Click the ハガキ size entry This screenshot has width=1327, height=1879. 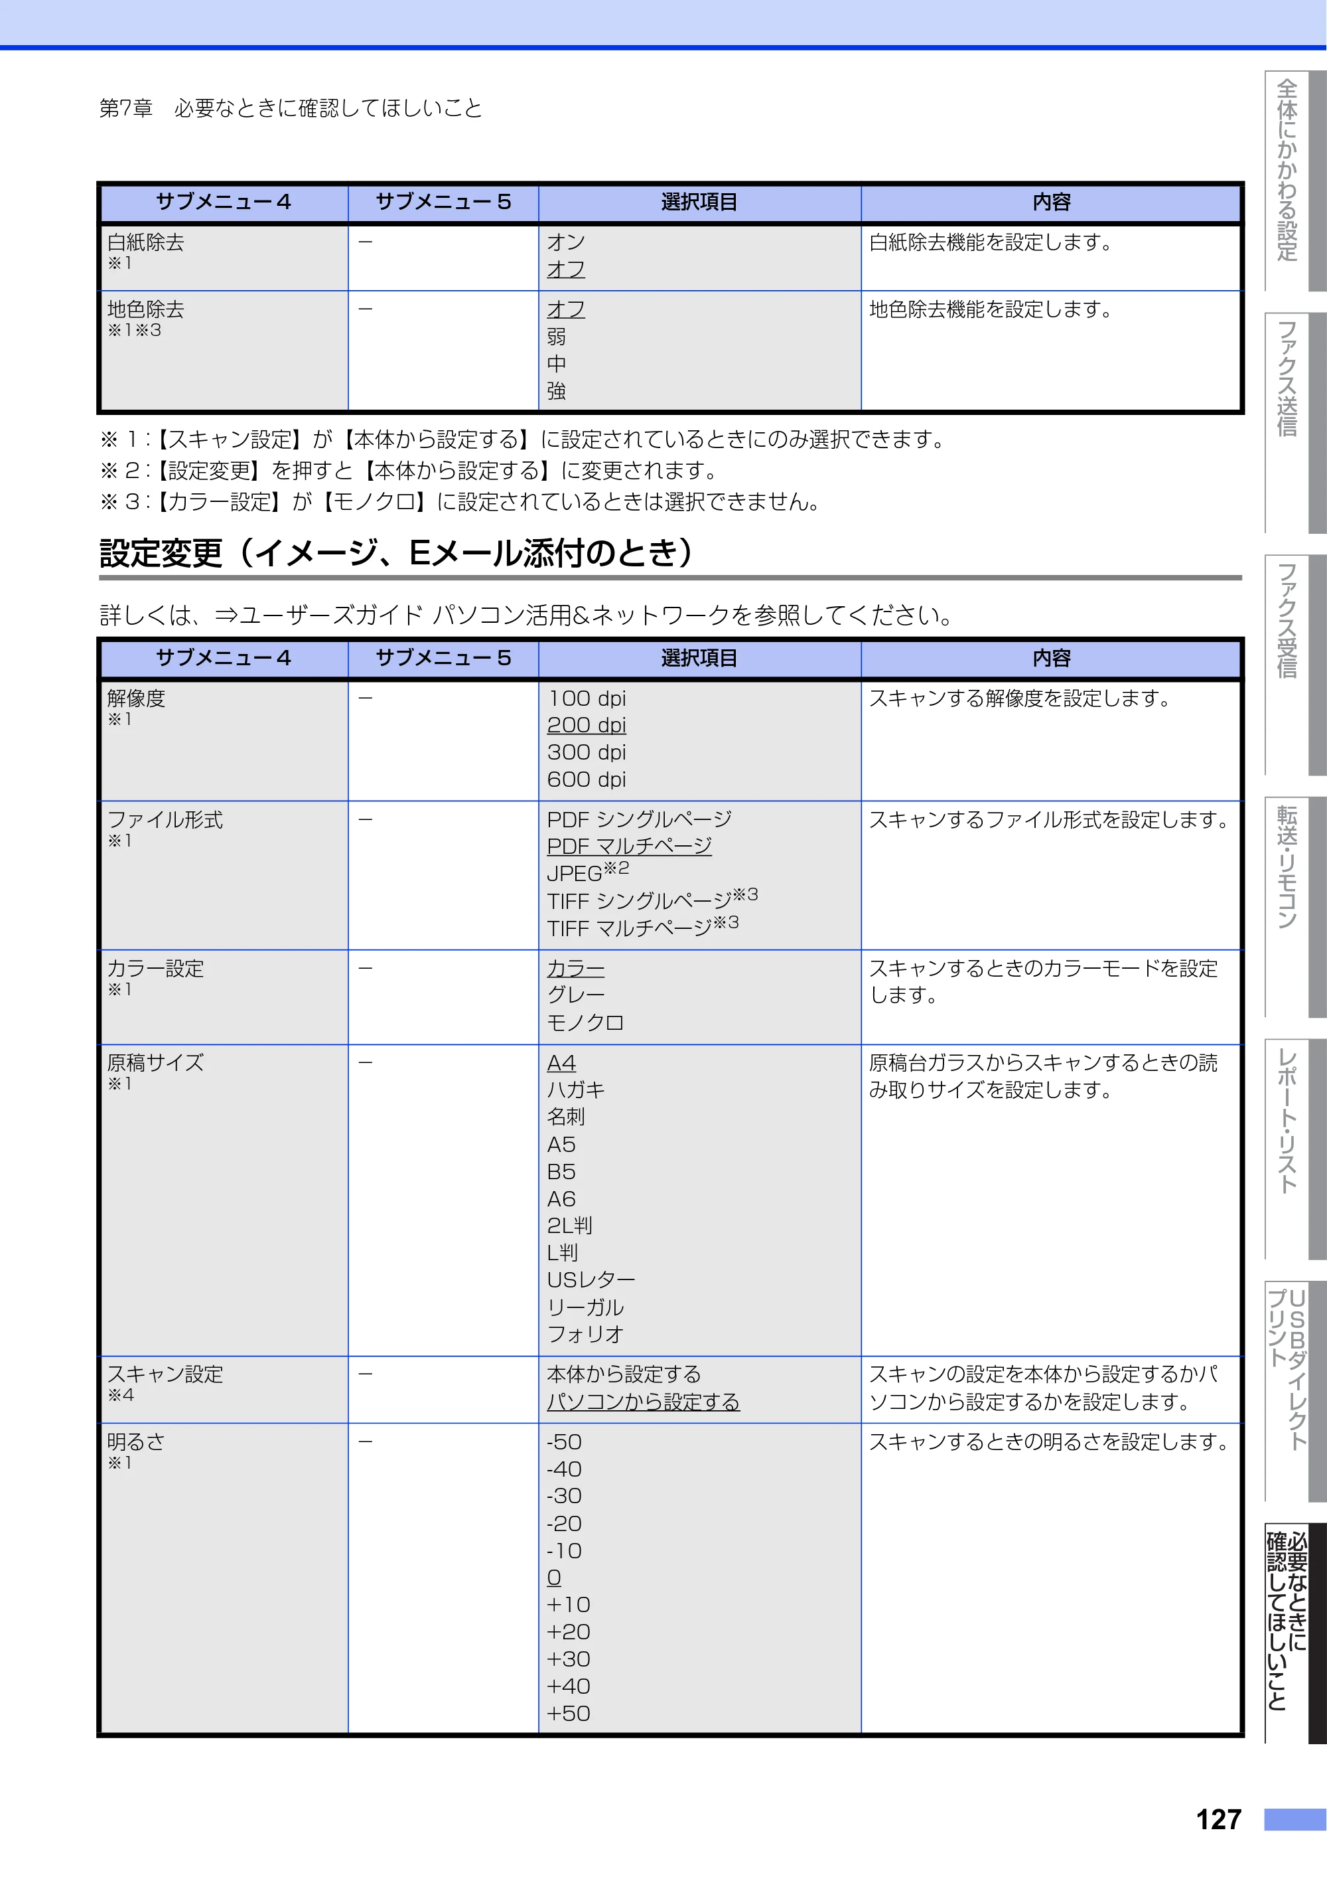click(x=576, y=1090)
